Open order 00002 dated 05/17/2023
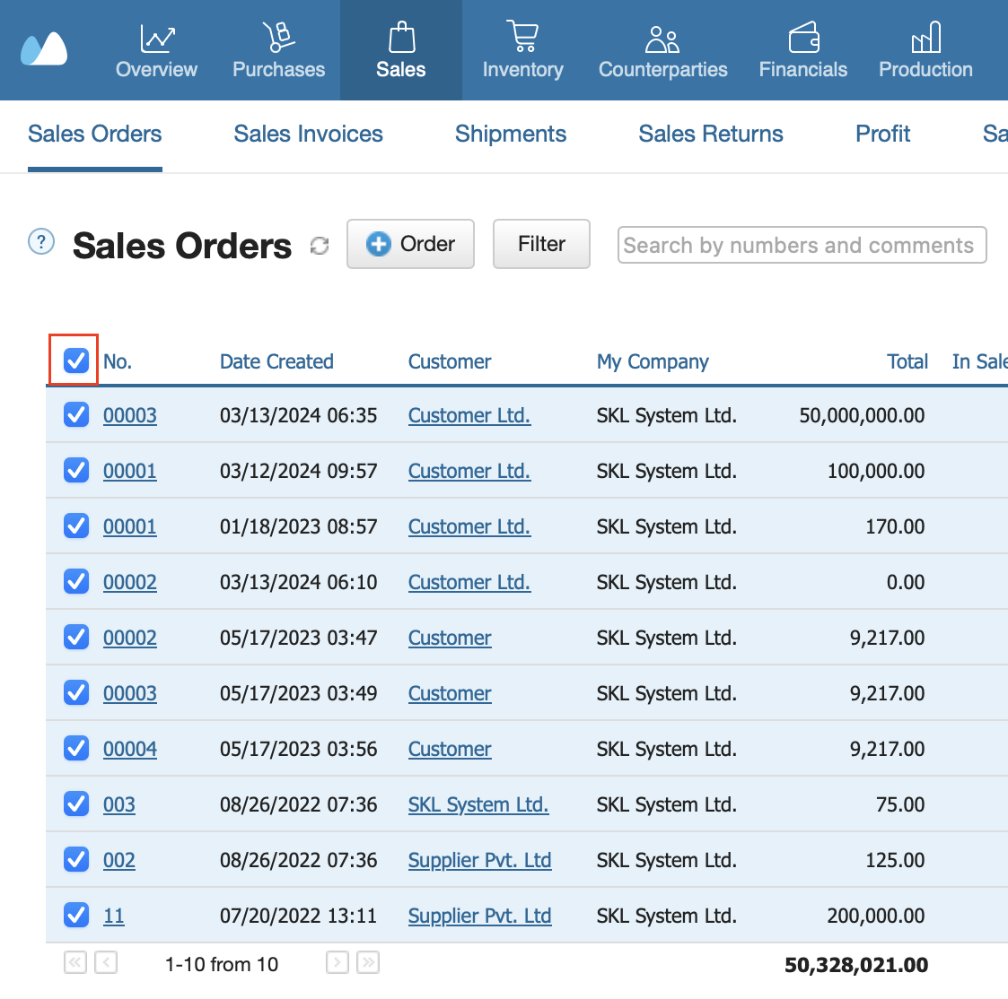The image size is (1008, 999). pos(130,638)
